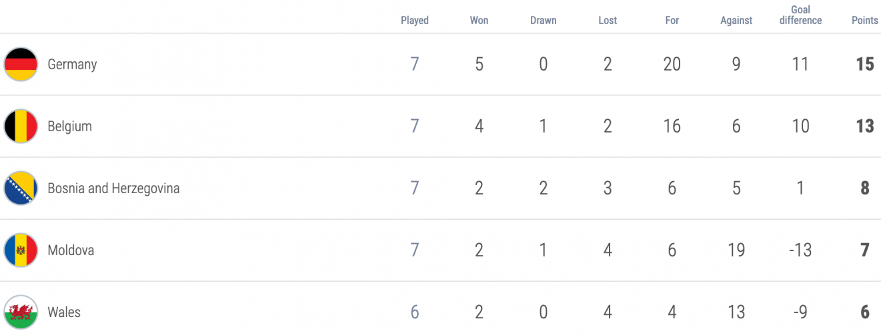Click the Against column header

(x=736, y=20)
